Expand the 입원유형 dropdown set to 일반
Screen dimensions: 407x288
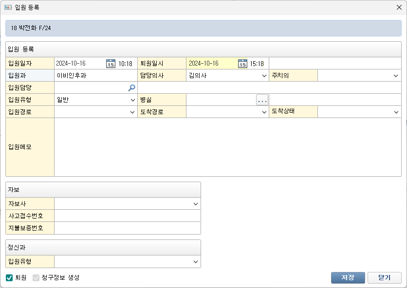click(x=132, y=100)
